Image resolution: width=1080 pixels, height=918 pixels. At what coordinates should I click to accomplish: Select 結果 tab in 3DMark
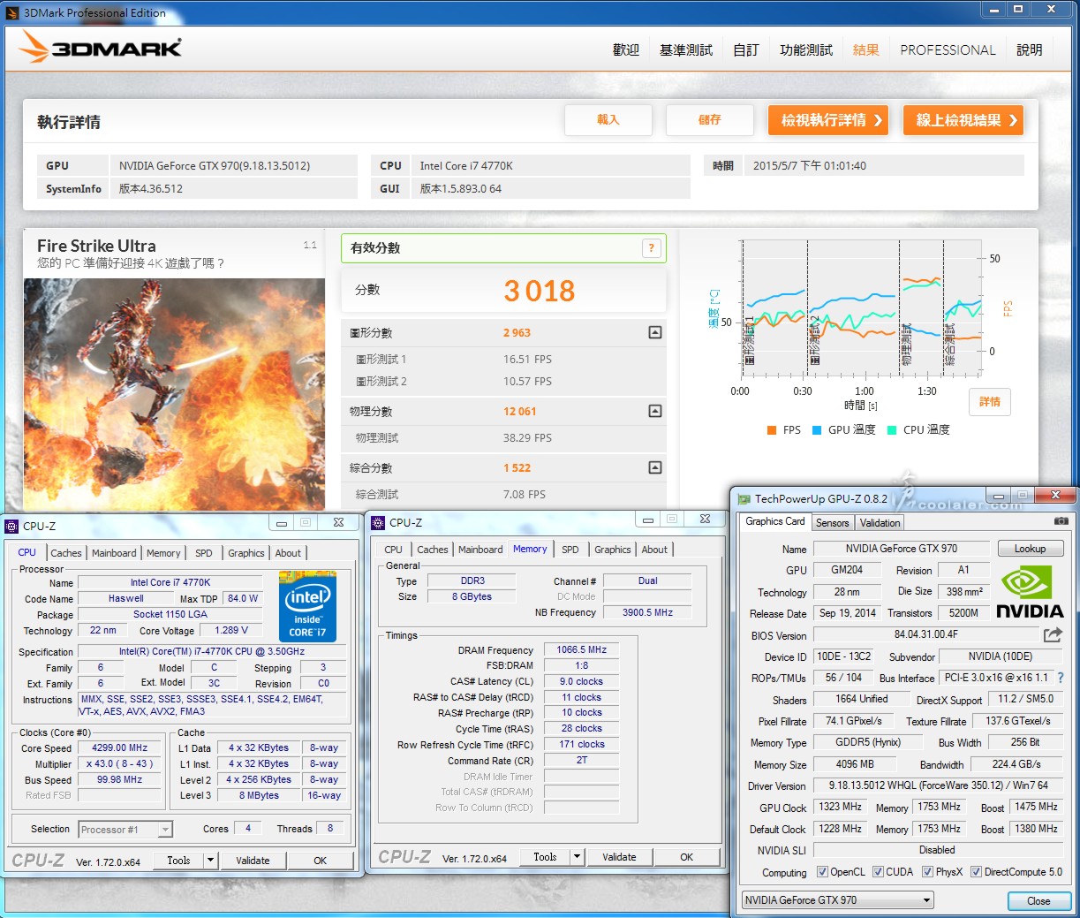(x=866, y=50)
